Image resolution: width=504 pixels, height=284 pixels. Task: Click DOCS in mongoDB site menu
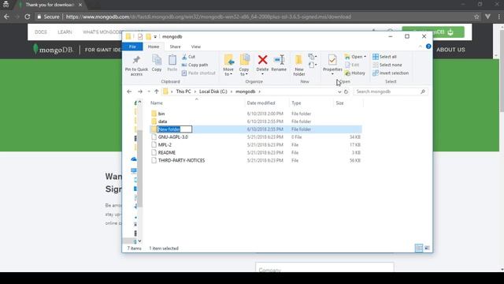41,32
